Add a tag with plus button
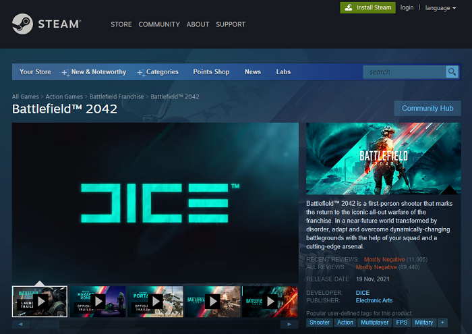This screenshot has height=334, width=472. (x=442, y=323)
